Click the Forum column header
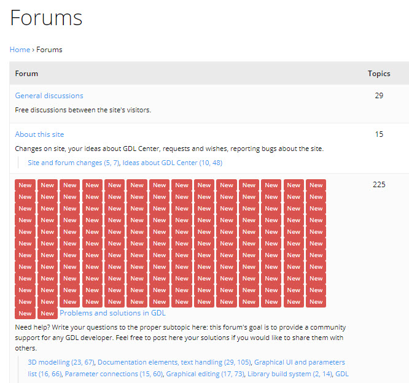Viewport: 409px width, 383px height. tap(26, 74)
